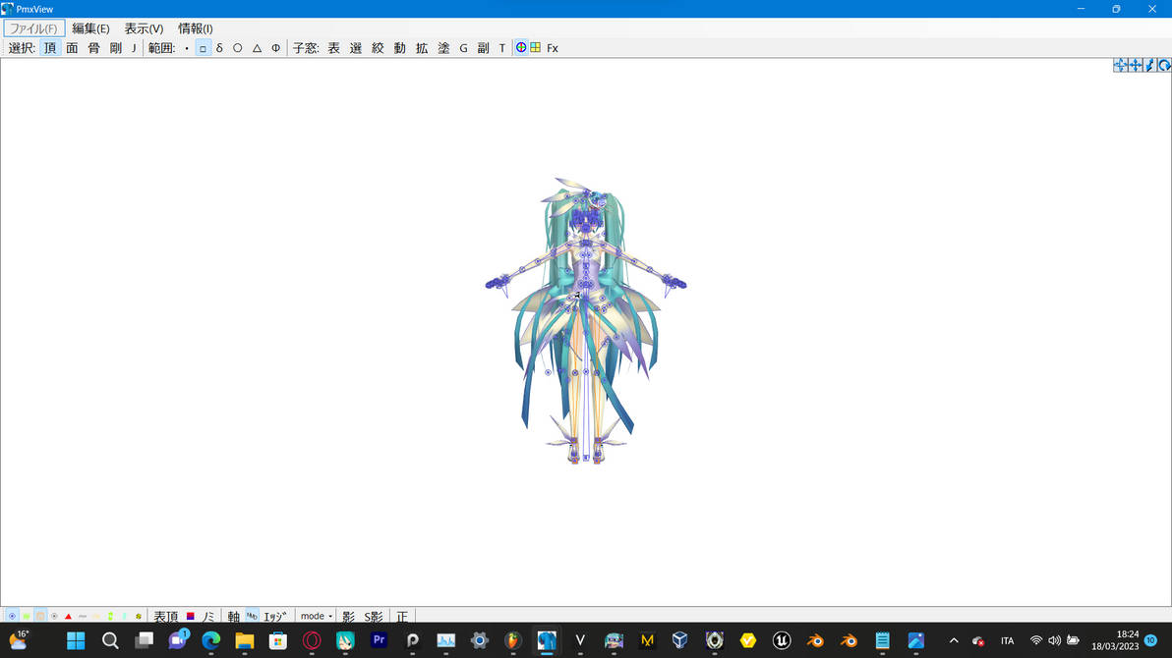Open the 絞 sub-window

tap(378, 48)
